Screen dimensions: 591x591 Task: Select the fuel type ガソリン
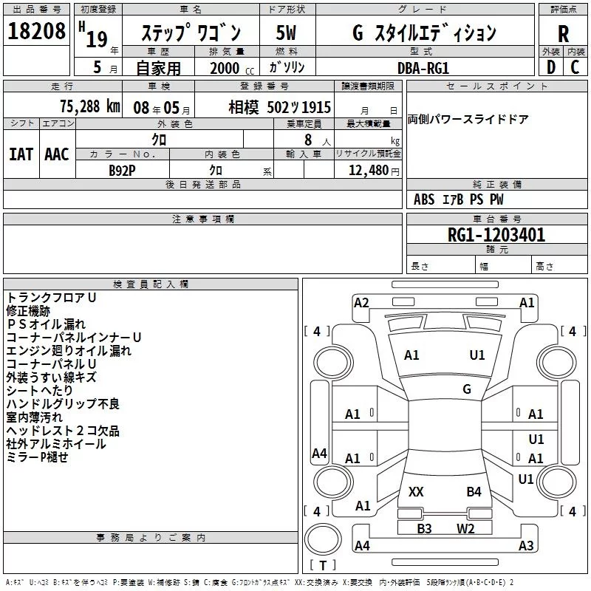point(287,67)
